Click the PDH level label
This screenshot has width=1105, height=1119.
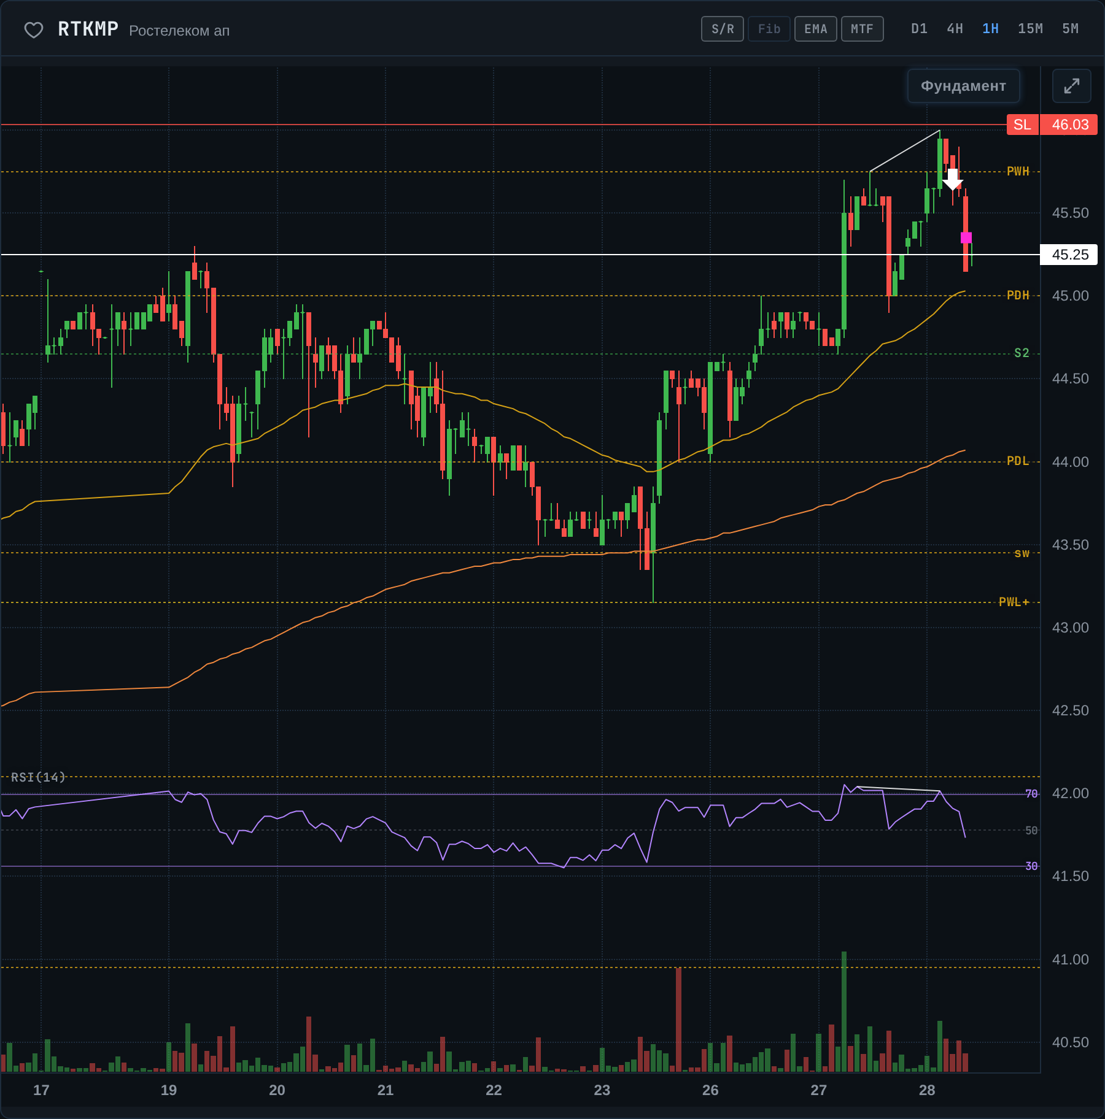(x=1018, y=296)
